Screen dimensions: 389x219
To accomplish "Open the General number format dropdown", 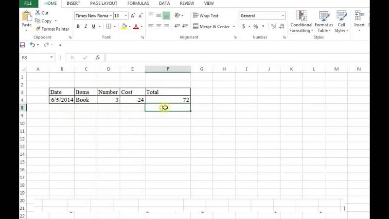I will click(x=283, y=16).
